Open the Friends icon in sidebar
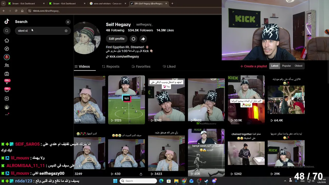Screen dimensions: 329x185 [x=7, y=66]
